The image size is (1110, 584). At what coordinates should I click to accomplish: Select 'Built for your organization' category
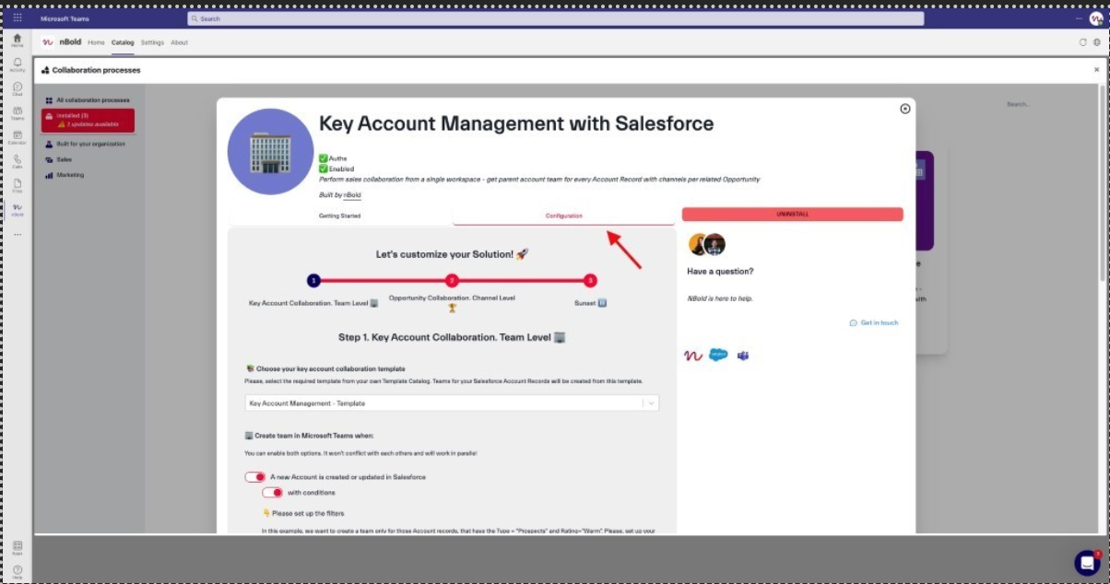click(89, 144)
